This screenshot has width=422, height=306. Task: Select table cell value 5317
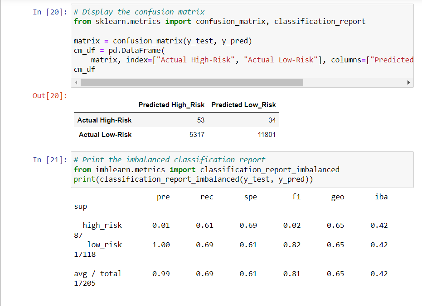pos(197,135)
